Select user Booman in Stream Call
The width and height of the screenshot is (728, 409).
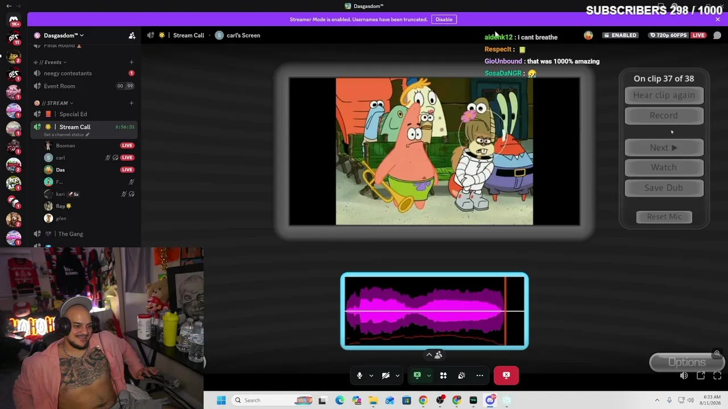65,145
